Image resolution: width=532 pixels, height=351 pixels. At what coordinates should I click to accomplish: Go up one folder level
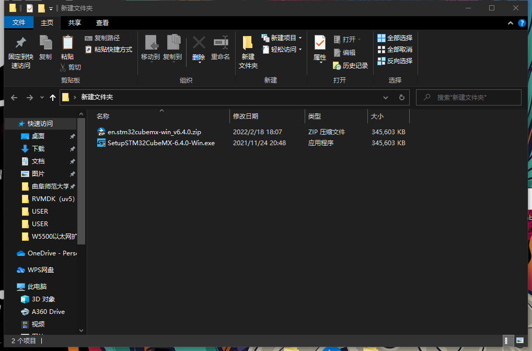click(53, 98)
